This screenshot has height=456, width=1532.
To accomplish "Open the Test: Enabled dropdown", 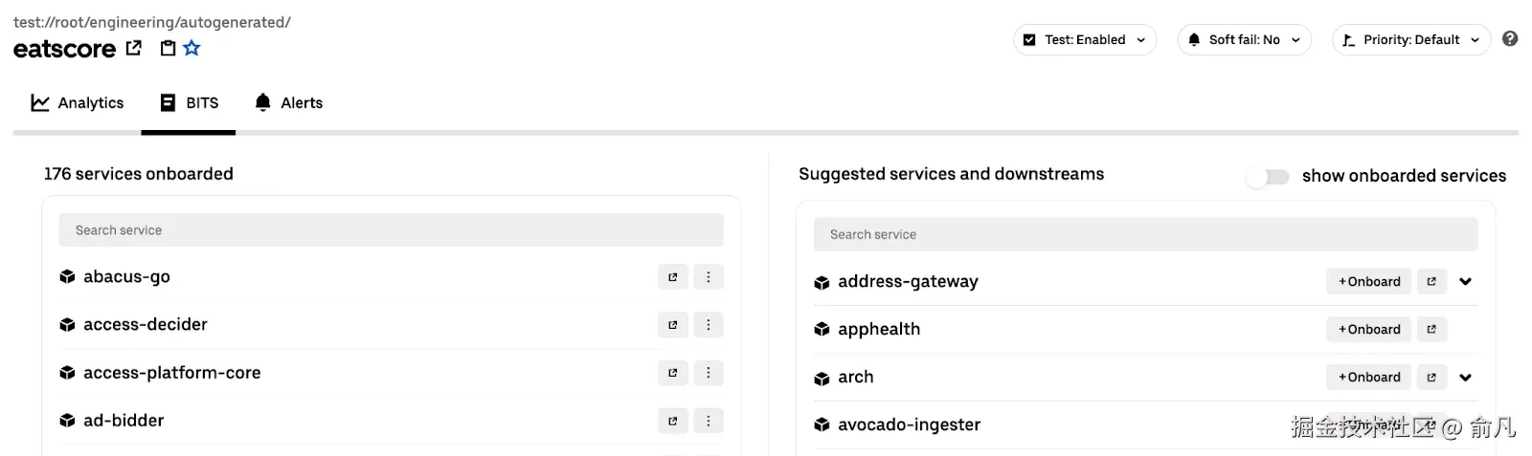I will [1085, 40].
